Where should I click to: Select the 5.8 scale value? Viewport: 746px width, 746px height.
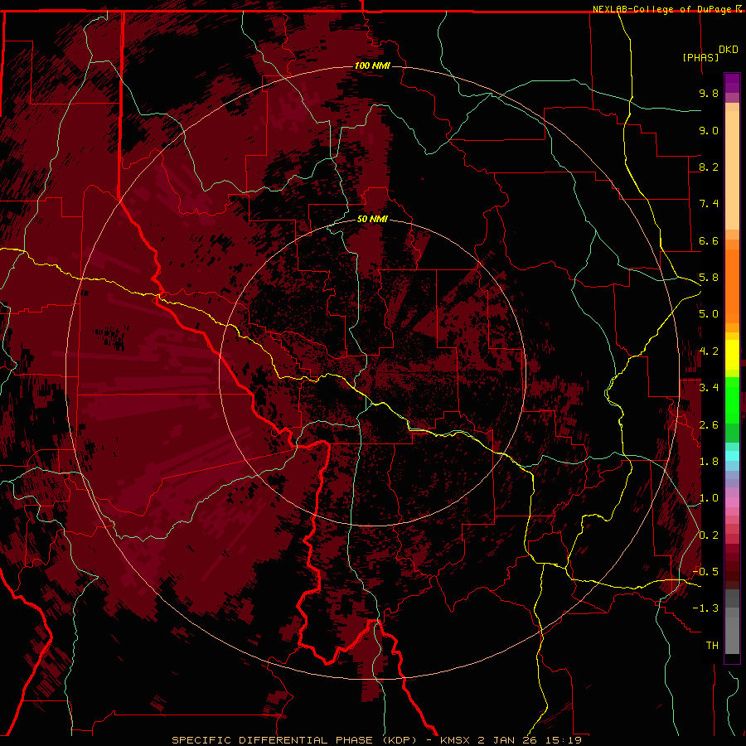pyautogui.click(x=709, y=278)
